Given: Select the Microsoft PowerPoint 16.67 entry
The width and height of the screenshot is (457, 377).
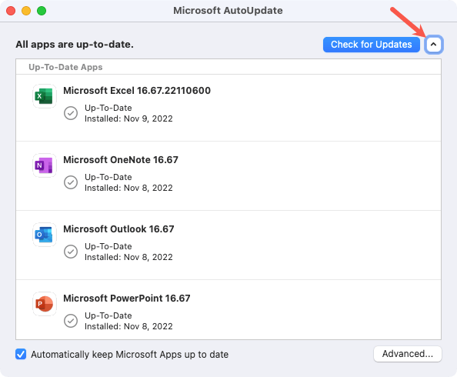Looking at the screenshot, I should pyautogui.click(x=228, y=309).
